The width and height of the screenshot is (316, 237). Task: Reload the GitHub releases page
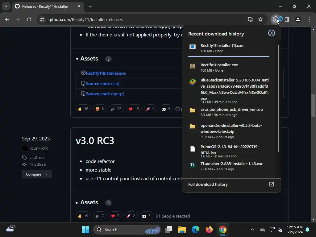[x=29, y=19]
